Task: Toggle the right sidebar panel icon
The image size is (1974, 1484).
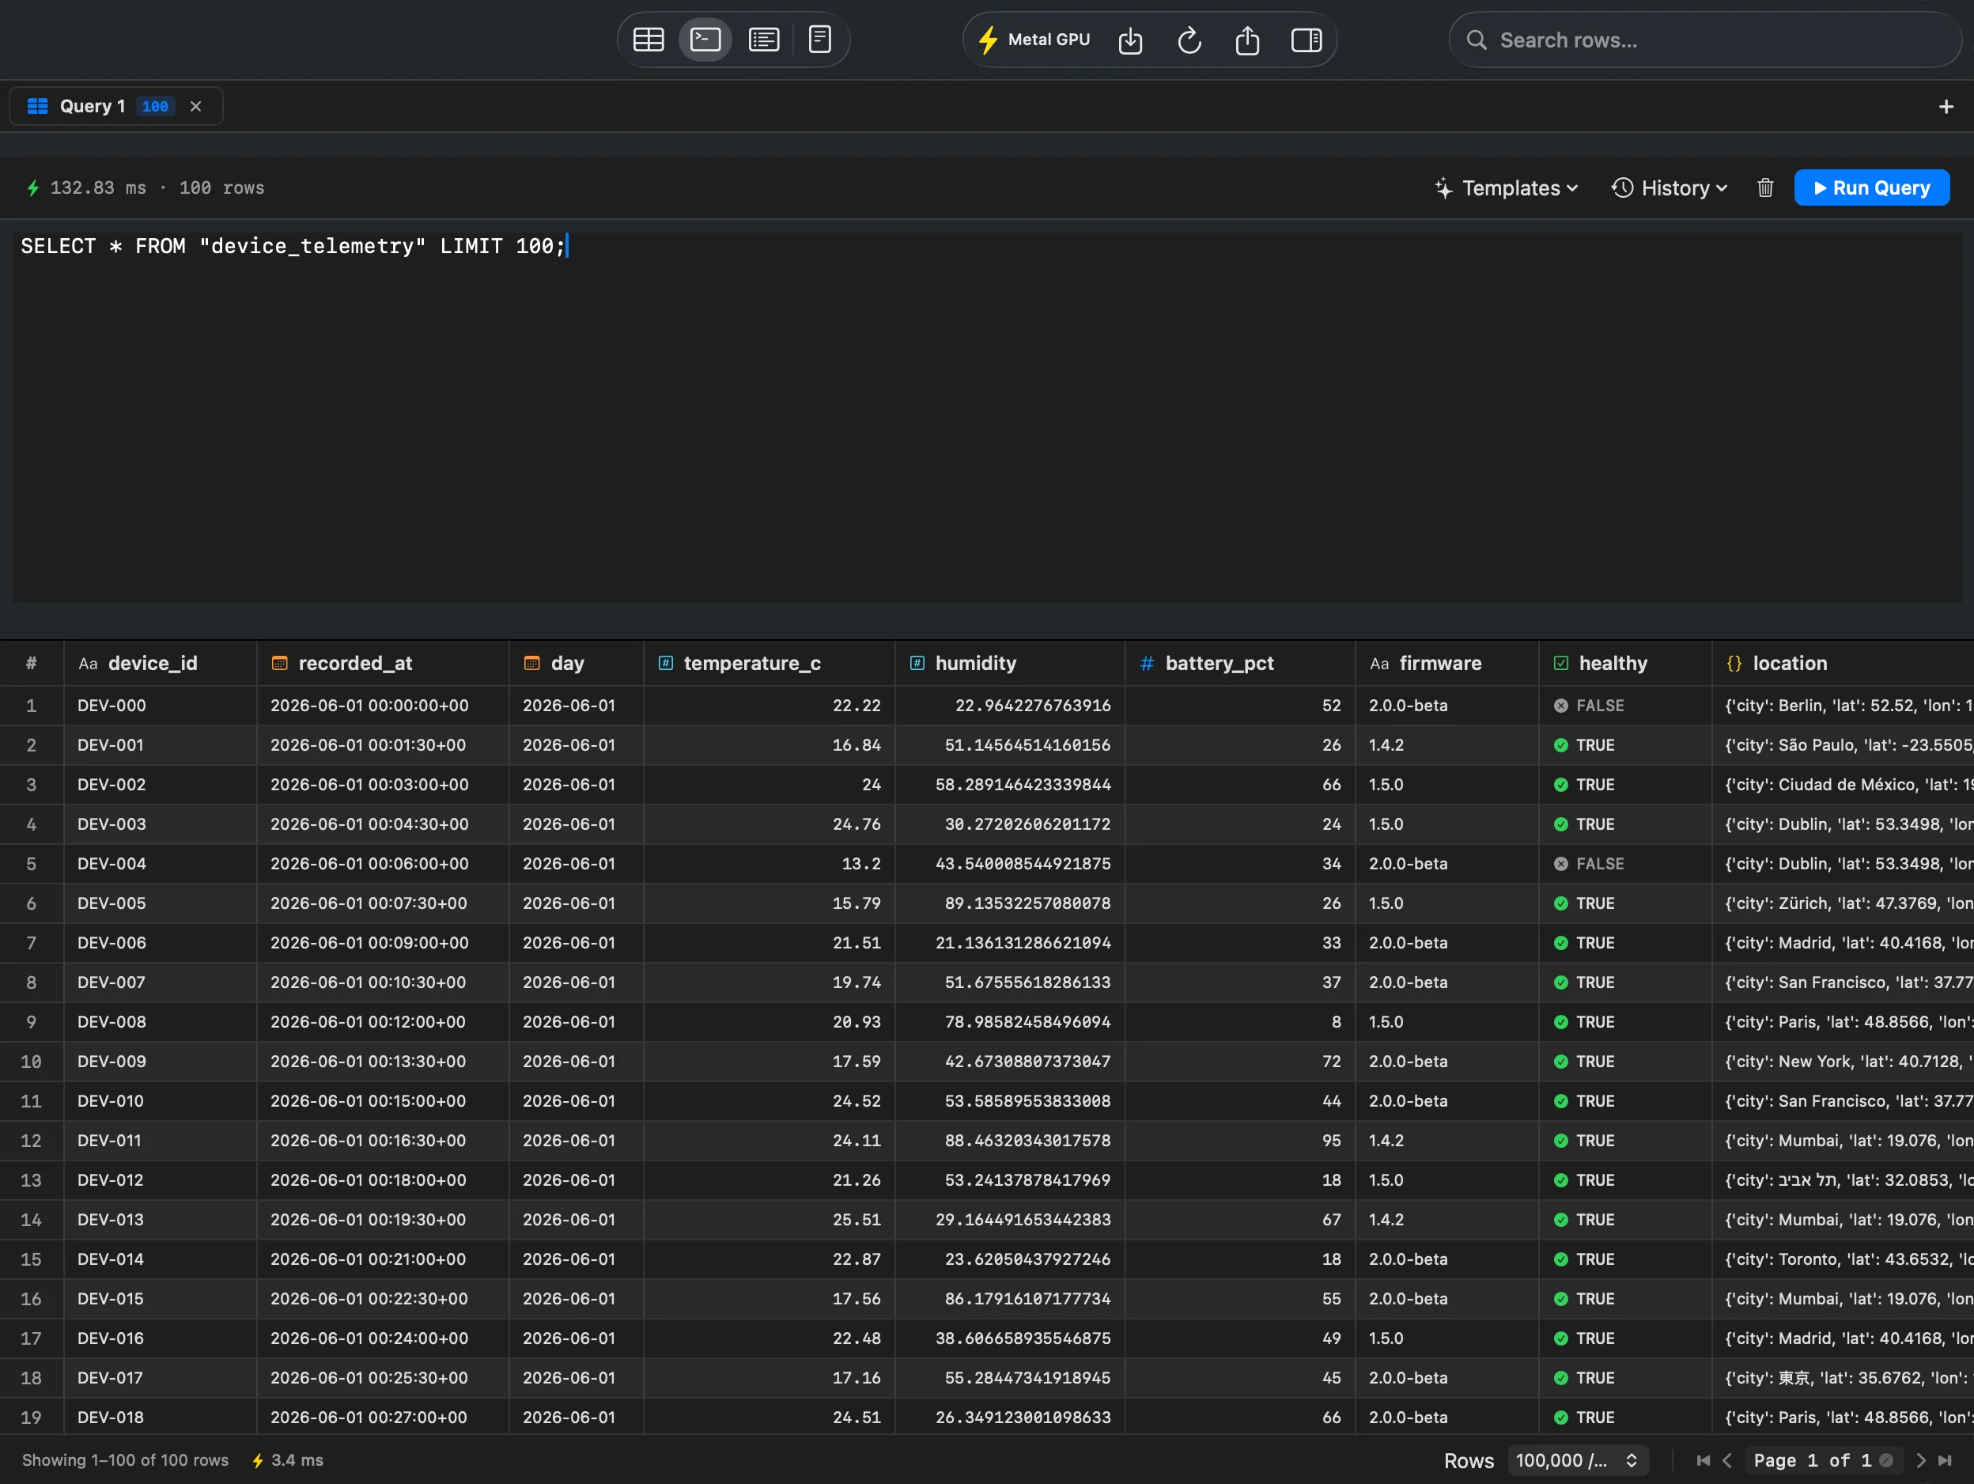Action: coord(1306,40)
